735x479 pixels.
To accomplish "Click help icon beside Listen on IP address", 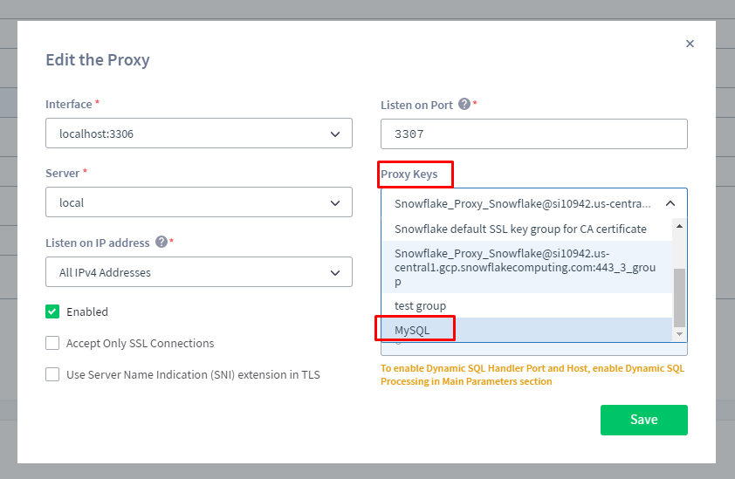I will point(161,242).
